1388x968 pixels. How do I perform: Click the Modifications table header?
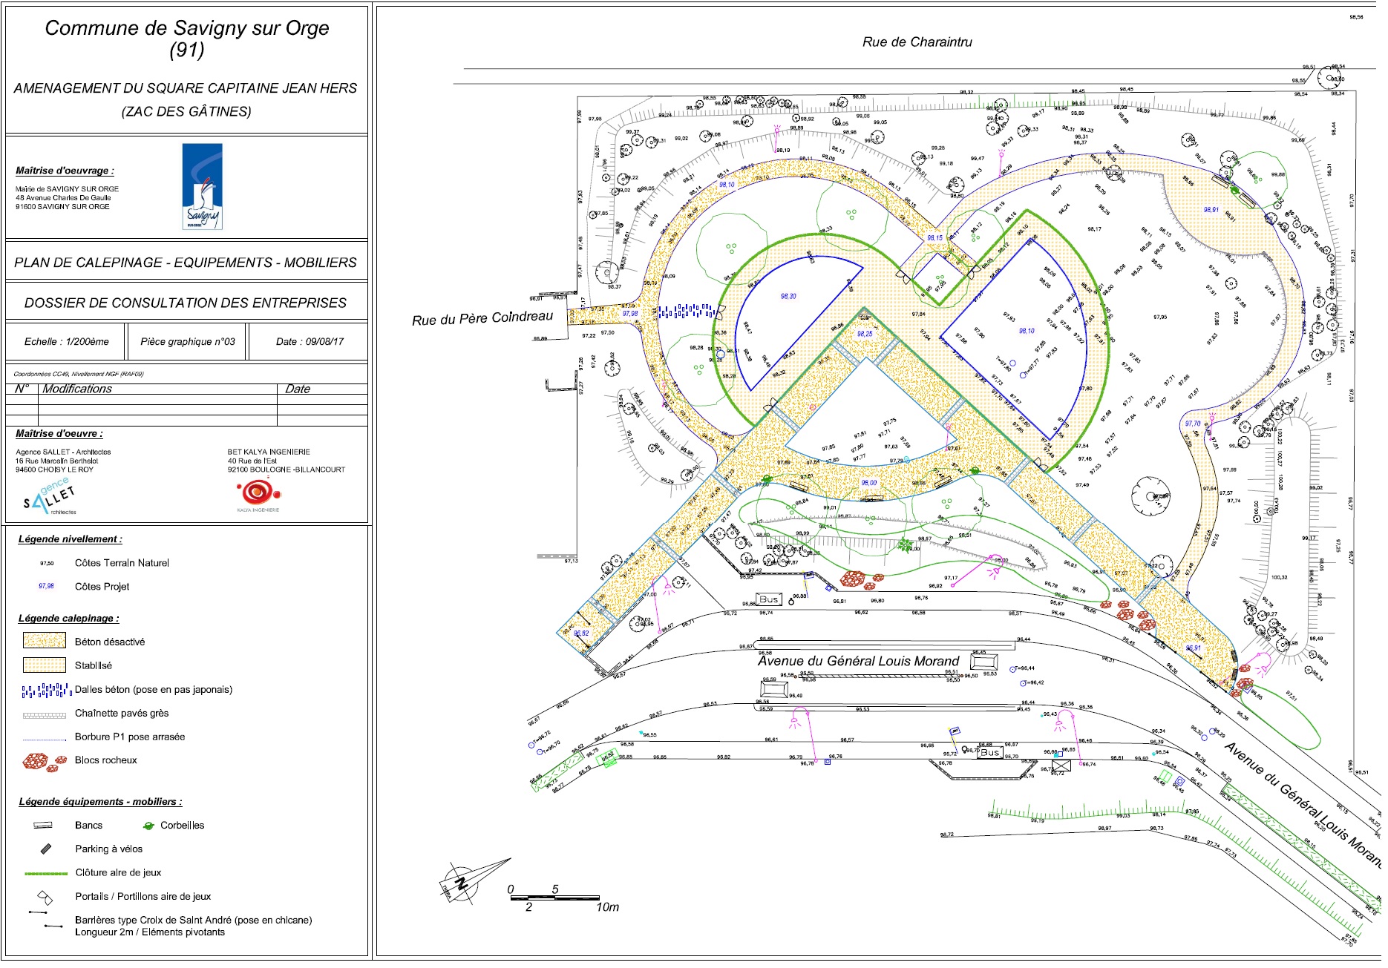(x=77, y=389)
